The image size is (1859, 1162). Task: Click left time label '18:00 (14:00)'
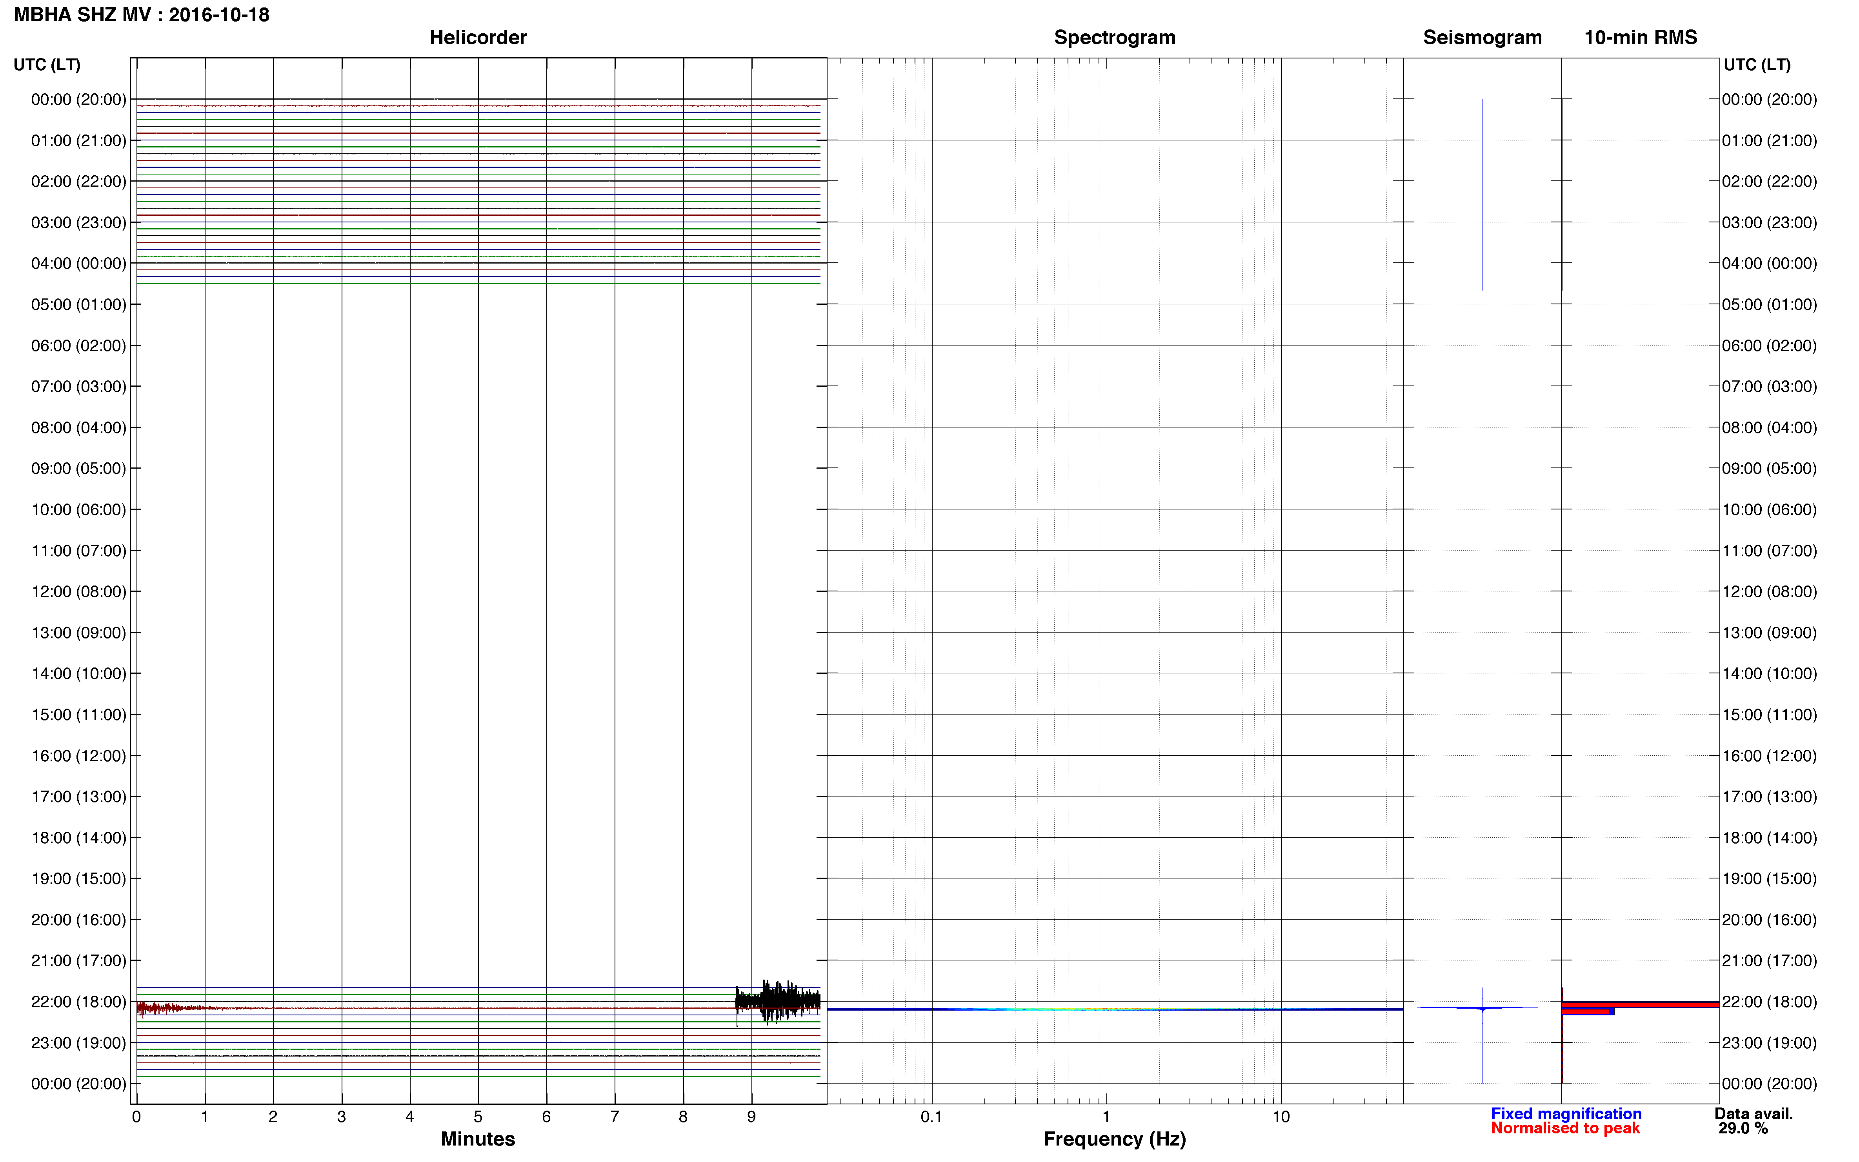click(x=78, y=838)
